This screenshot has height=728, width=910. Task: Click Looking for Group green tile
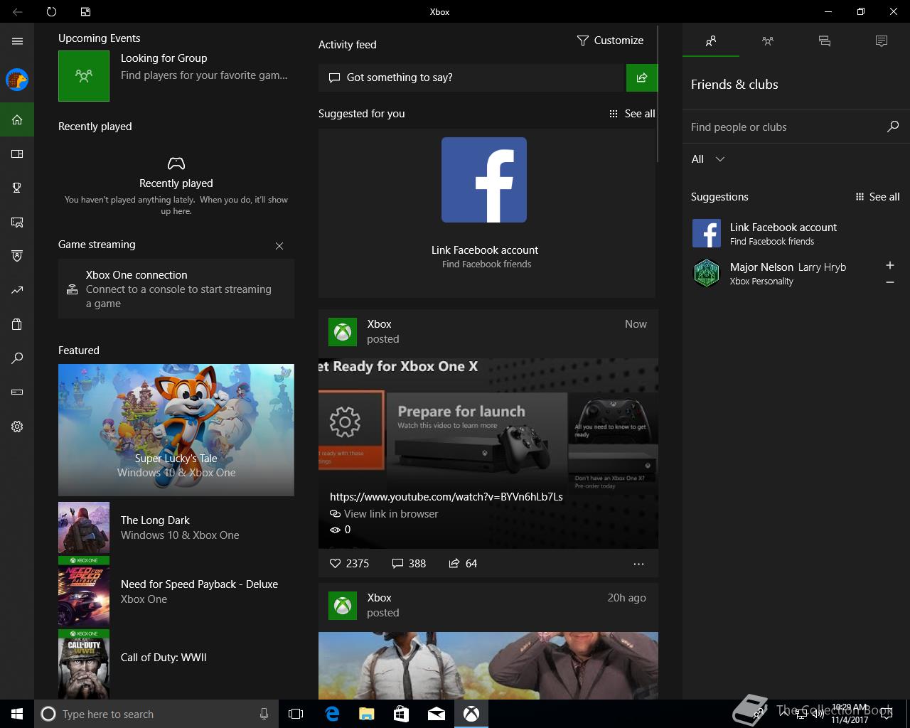[x=84, y=75]
